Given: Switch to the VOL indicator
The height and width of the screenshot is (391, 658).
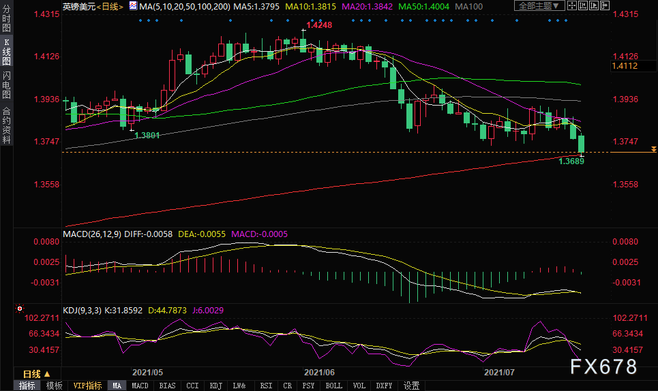Looking at the screenshot, I should click(359, 386).
